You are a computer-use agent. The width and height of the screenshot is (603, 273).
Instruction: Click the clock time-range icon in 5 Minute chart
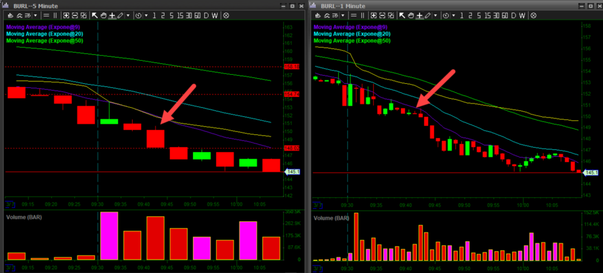(x=139, y=16)
